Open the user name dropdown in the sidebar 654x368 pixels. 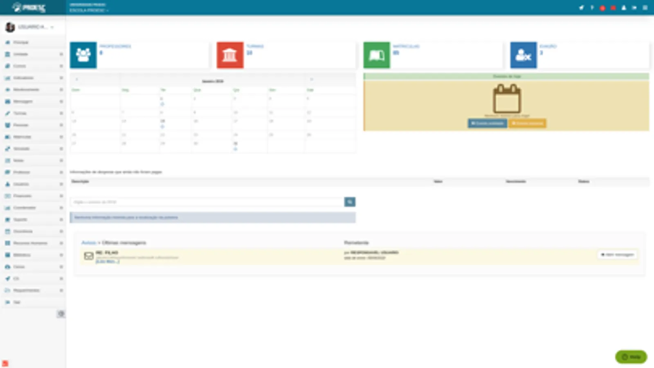click(36, 27)
